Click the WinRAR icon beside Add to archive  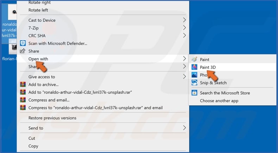click(23, 84)
